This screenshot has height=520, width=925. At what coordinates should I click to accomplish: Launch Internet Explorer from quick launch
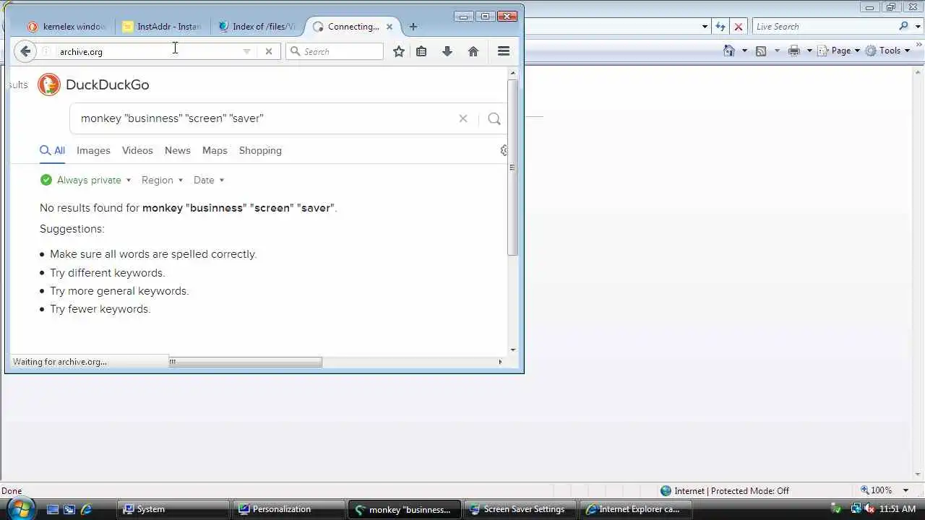pyautogui.click(x=87, y=509)
